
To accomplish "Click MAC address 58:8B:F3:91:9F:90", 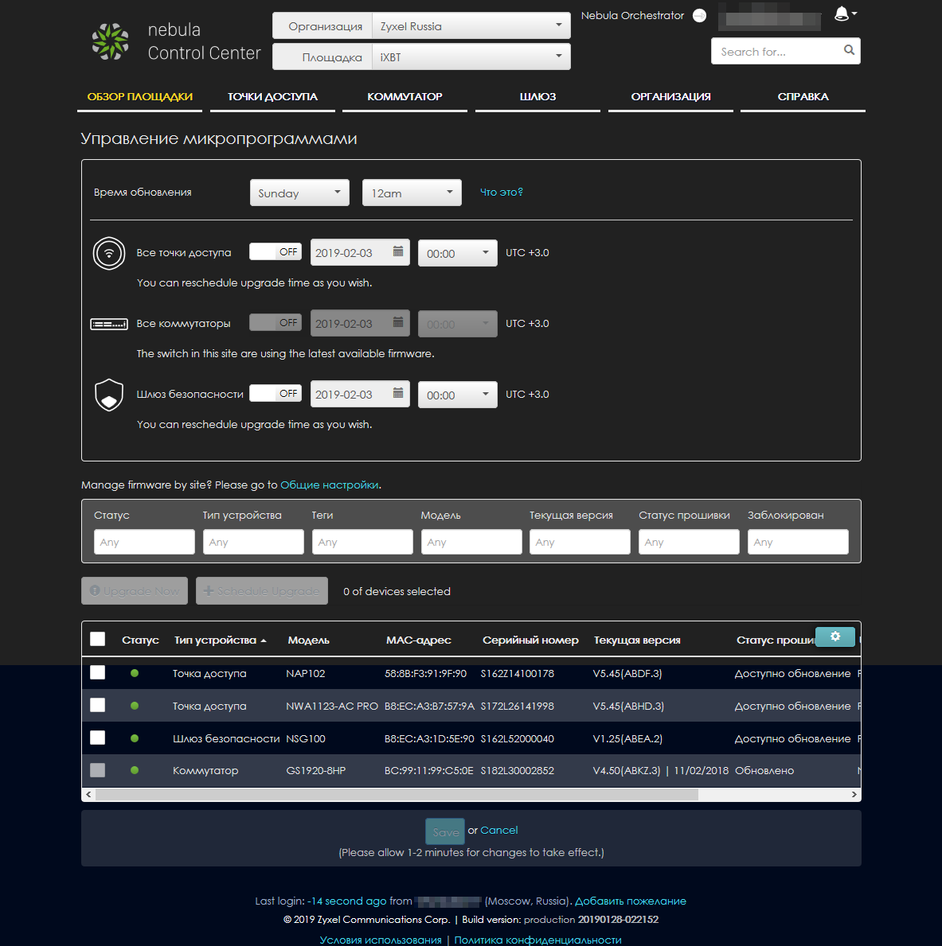I will click(x=425, y=673).
